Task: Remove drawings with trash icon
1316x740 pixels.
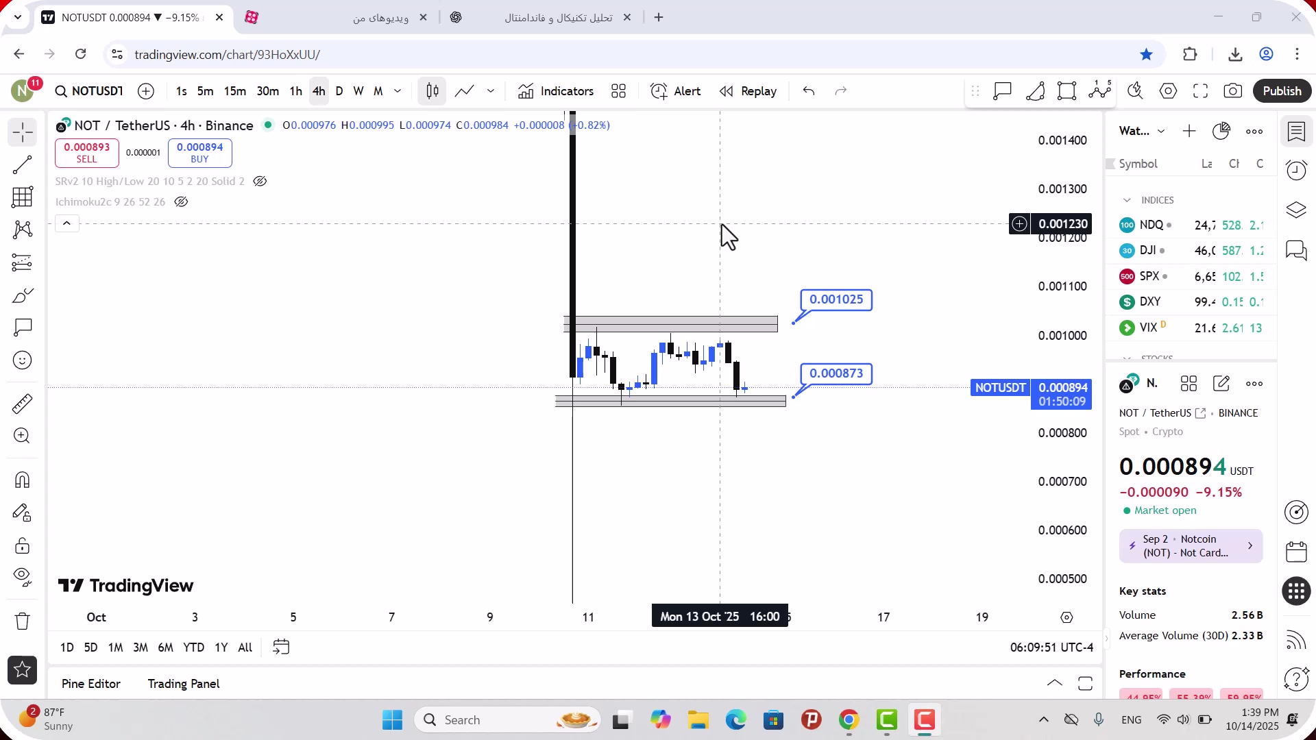Action: point(23,621)
